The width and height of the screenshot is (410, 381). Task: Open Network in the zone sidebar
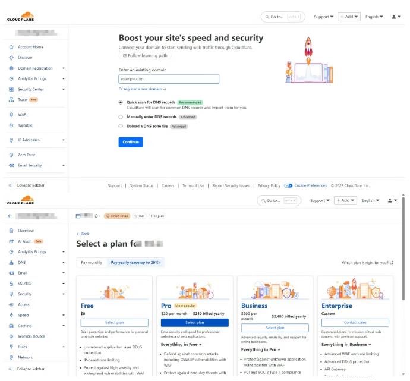pos(25,357)
